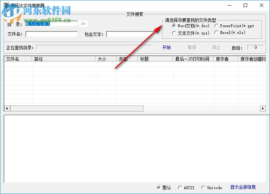Open the 显示全部信息 link
Viewport: 270px width, 194px height.
[243, 187]
